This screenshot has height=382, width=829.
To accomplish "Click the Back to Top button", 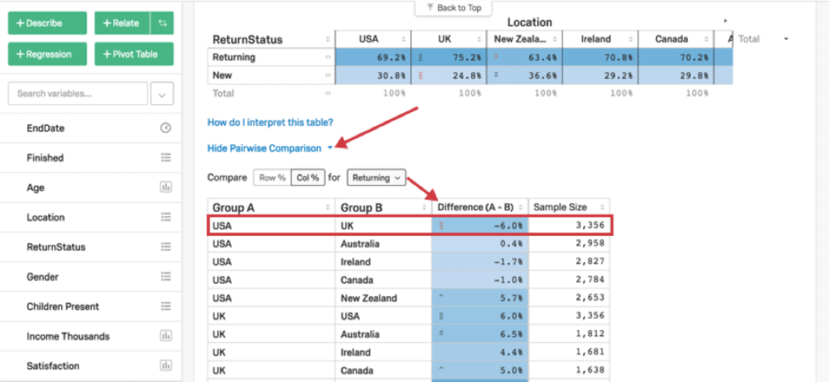I will coord(453,8).
